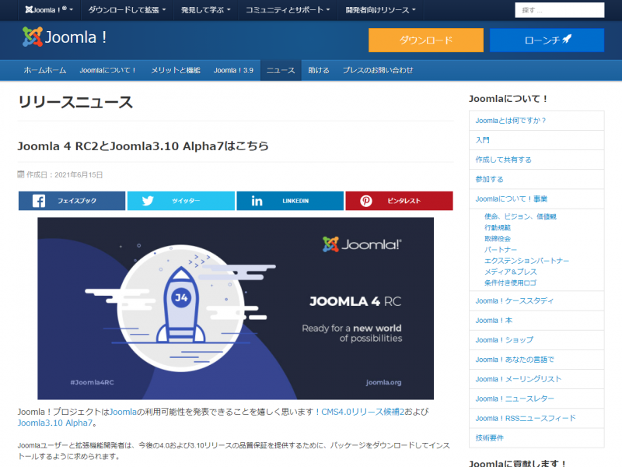This screenshot has height=467, width=622.
Task: Go to ホームホーム nav item
Action: (x=45, y=70)
